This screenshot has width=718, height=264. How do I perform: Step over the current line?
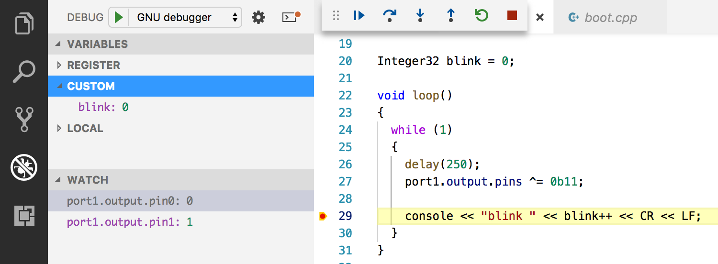390,16
